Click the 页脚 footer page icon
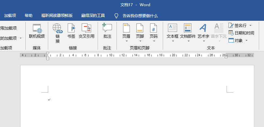The height and width of the screenshot is (127, 264). click(140, 28)
